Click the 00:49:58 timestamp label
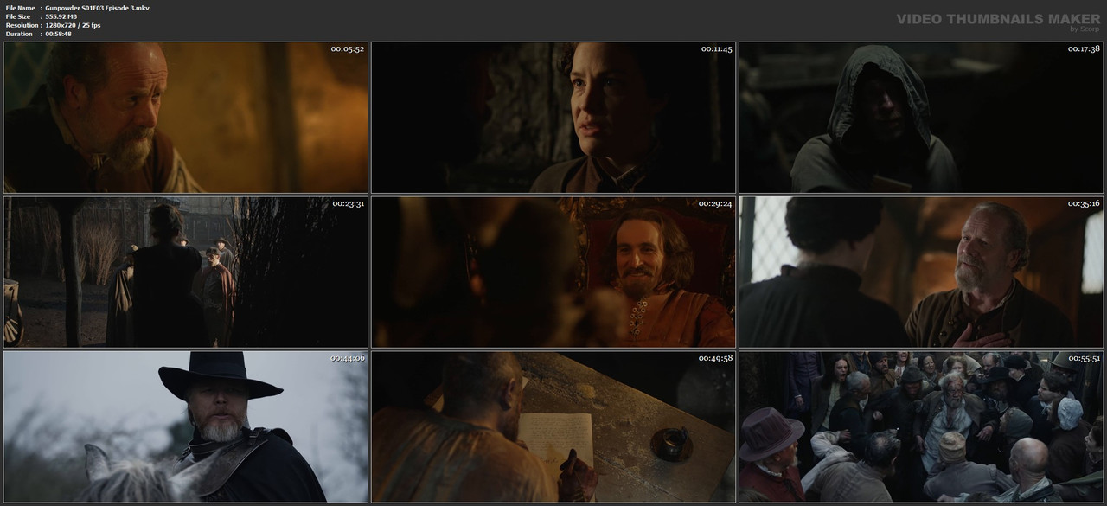Viewport: 1107px width, 506px height. point(716,358)
